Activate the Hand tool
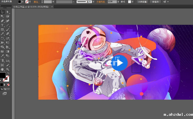 click(x=2, y=69)
